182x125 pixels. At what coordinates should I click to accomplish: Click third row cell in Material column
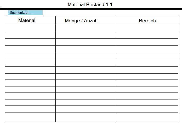(30, 42)
